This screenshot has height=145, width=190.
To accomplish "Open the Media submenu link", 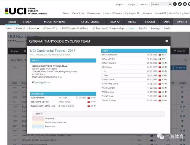I will tap(167, 28).
